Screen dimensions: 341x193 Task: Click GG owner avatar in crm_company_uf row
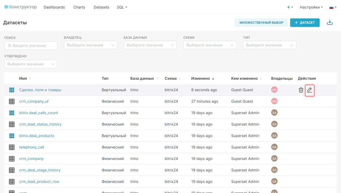click(x=274, y=101)
